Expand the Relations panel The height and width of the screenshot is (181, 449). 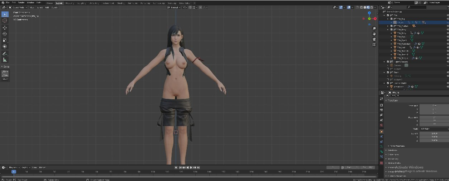(x=393, y=150)
